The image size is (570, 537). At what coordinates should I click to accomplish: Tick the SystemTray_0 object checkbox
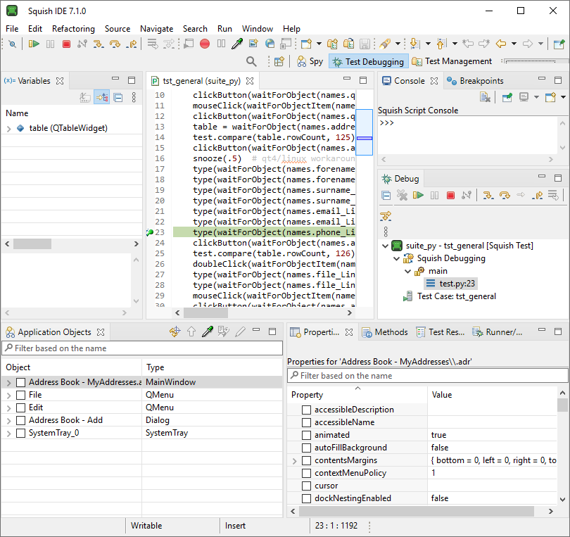pyautogui.click(x=20, y=433)
